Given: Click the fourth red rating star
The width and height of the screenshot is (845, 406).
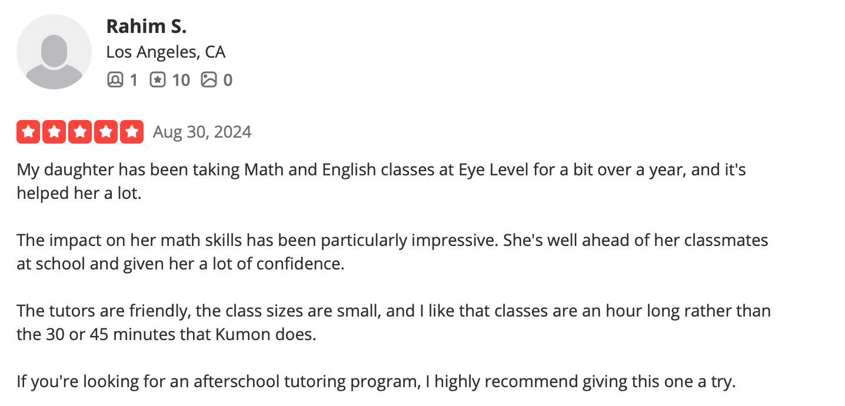Looking at the screenshot, I should (x=106, y=132).
